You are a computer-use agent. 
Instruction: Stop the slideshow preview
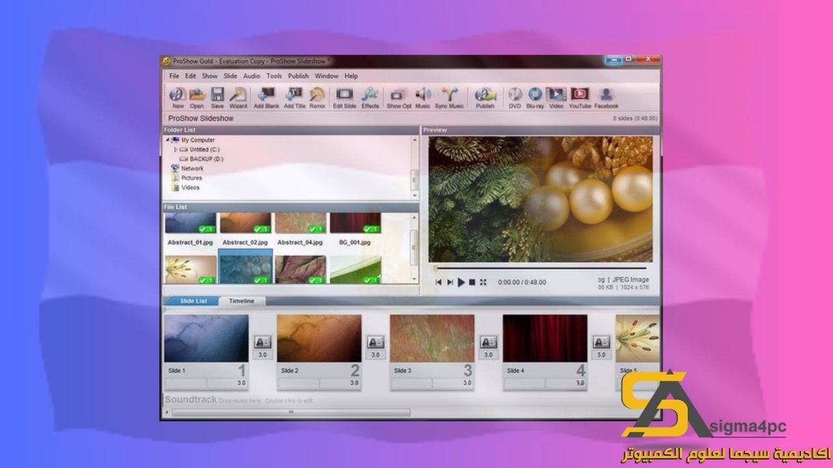(472, 282)
